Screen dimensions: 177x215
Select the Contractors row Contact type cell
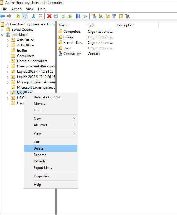coord(94,54)
